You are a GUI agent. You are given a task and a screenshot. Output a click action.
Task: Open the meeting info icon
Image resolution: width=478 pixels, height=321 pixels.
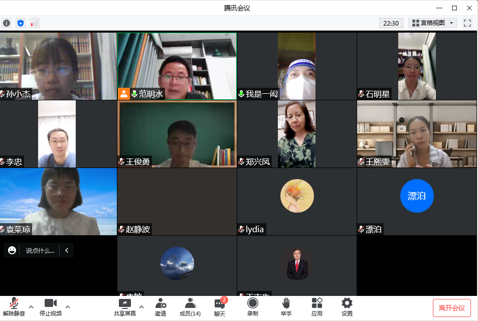(6, 23)
